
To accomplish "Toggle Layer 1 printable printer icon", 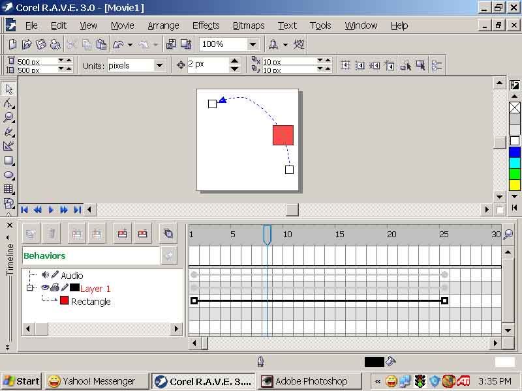I will (x=55, y=287).
